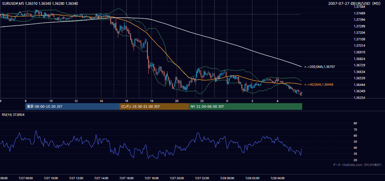
Task: Click price axis value 1.36824
Action: coord(359,59)
